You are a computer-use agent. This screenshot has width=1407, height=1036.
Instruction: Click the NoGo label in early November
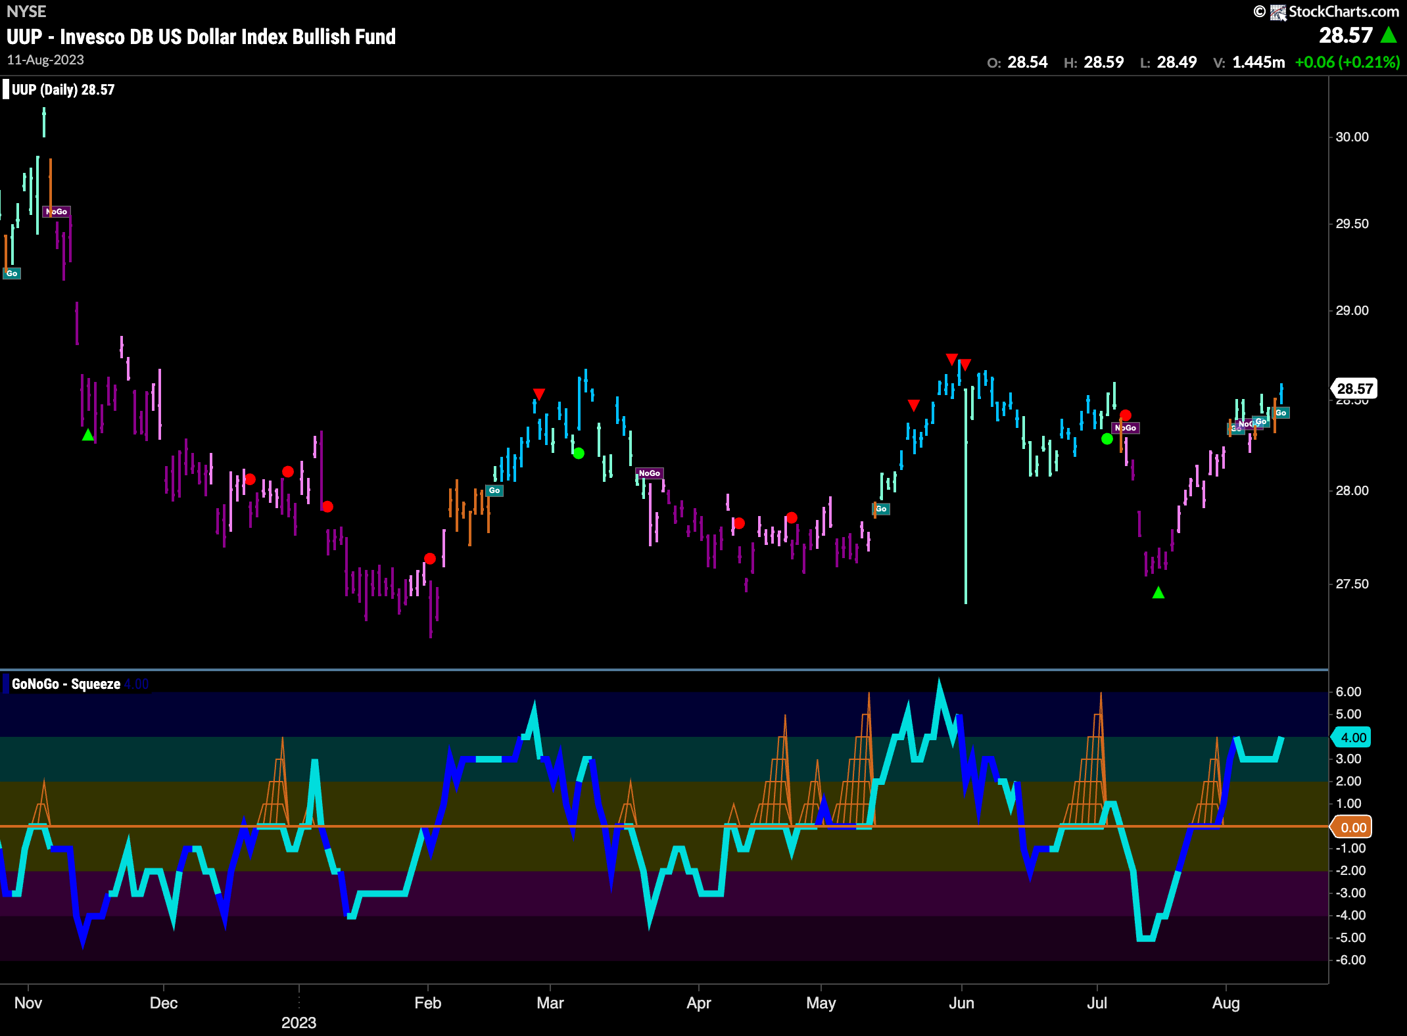pyautogui.click(x=57, y=211)
